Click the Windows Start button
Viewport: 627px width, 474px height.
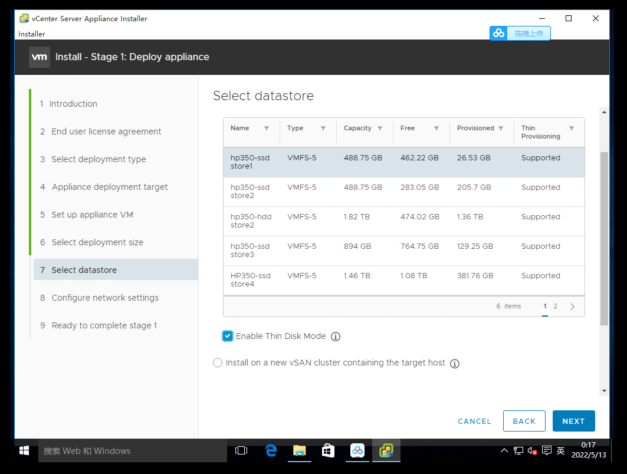click(x=24, y=450)
